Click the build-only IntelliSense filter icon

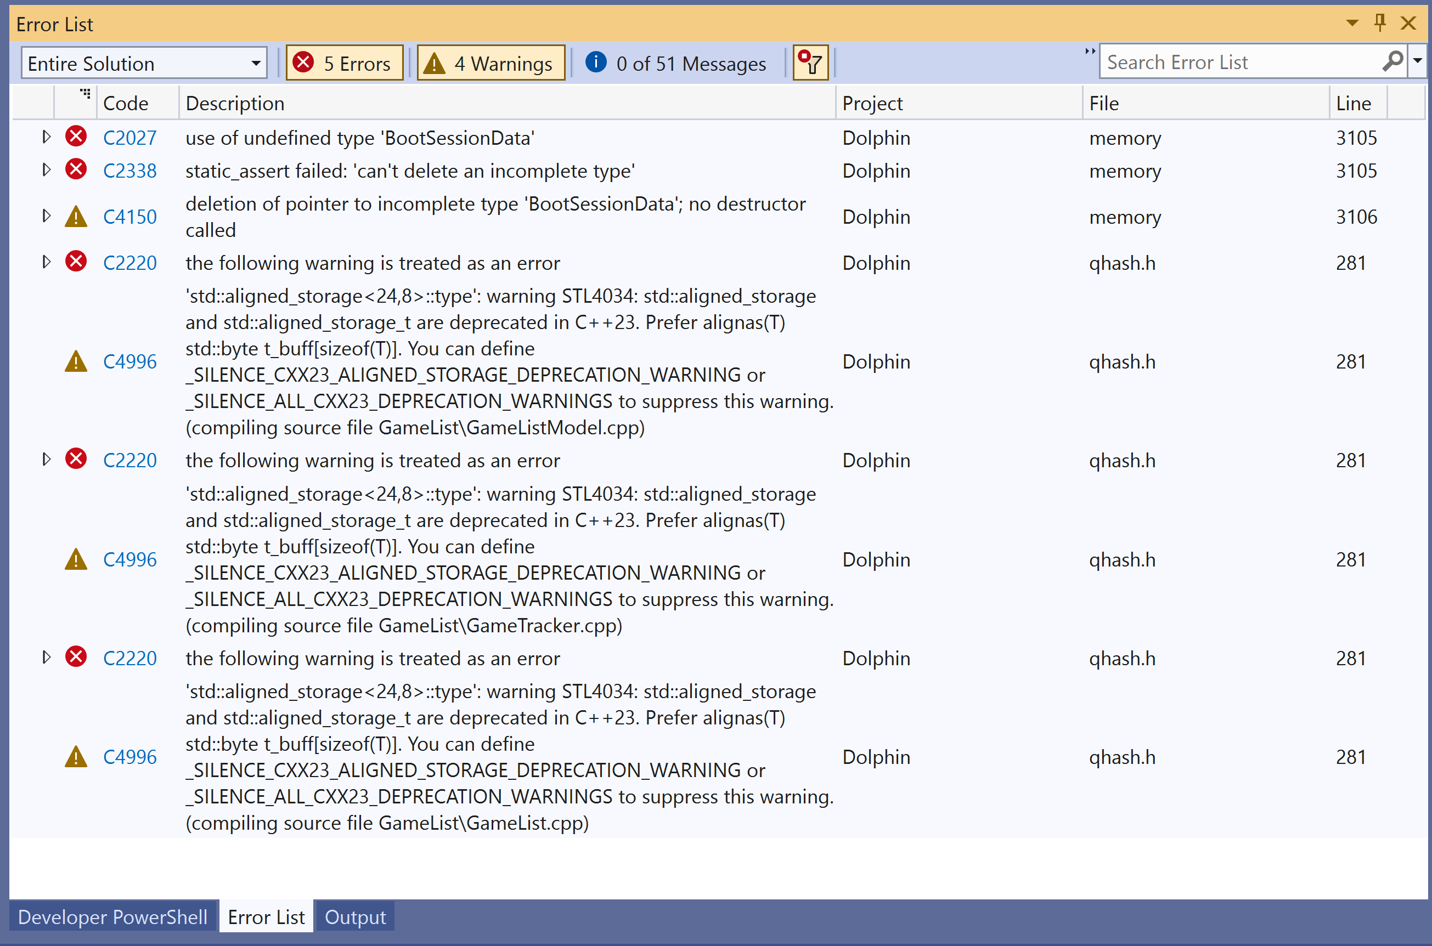click(x=810, y=63)
